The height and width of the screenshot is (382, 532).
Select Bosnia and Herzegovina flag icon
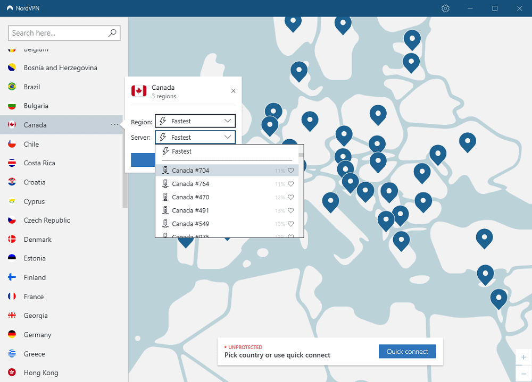click(12, 67)
